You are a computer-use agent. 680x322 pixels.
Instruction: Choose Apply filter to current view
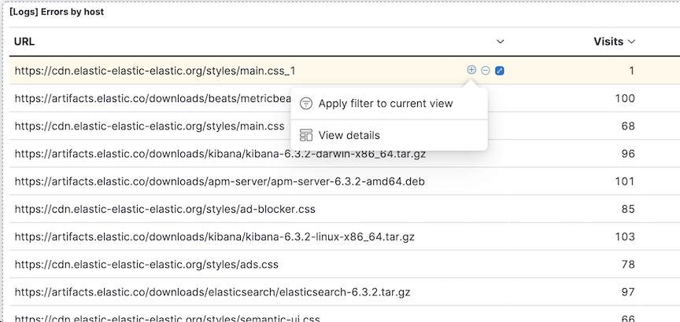coord(386,104)
